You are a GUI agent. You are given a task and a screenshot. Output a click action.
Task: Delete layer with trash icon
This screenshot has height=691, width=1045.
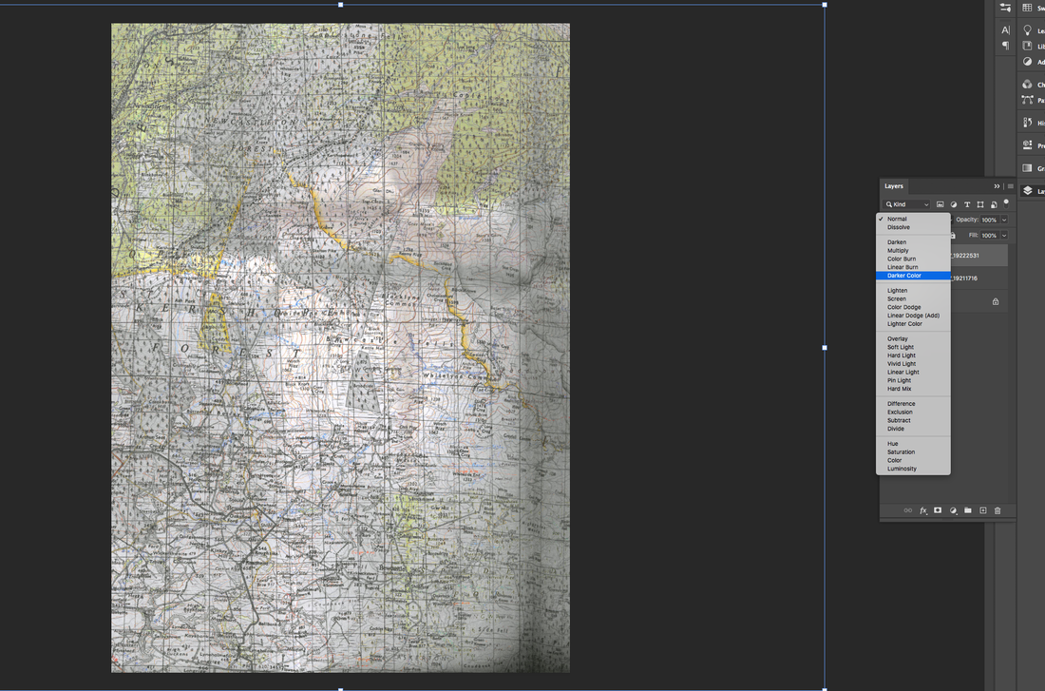997,510
